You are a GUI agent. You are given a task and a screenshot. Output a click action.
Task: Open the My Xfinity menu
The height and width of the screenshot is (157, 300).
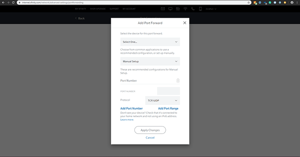pos(80,9)
